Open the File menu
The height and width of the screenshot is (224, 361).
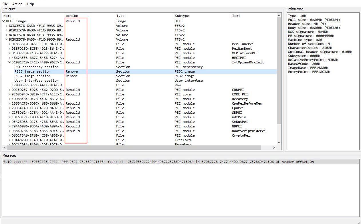click(5, 4)
